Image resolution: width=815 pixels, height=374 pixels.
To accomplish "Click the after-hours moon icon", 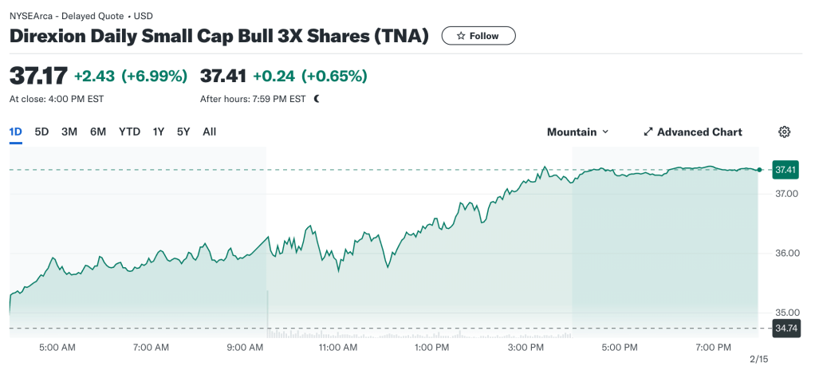I will pyautogui.click(x=317, y=100).
